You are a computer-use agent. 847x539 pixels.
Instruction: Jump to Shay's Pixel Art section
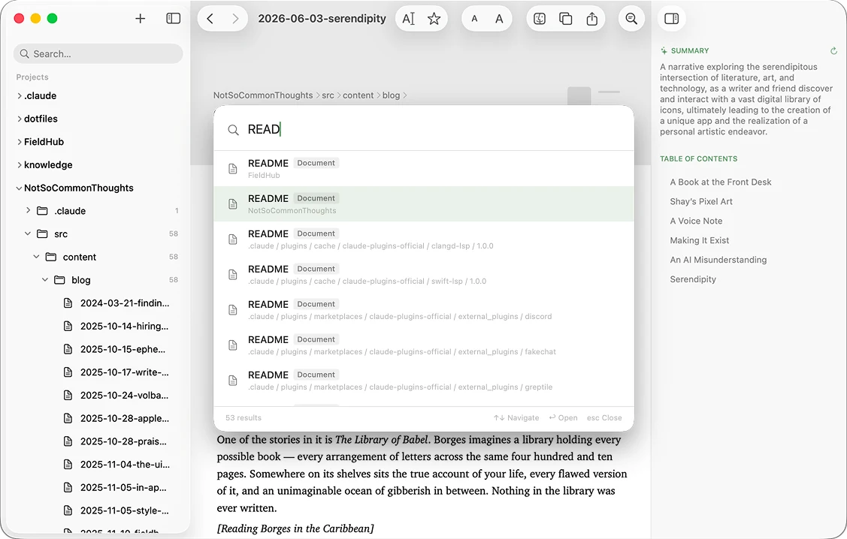pos(701,202)
